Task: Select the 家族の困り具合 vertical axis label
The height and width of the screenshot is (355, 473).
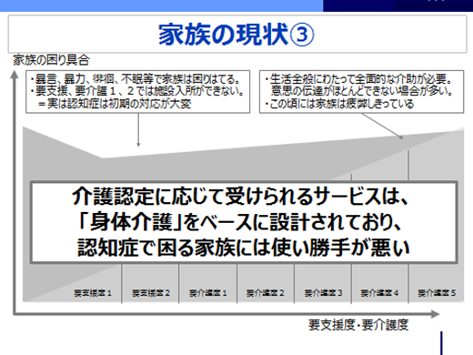Action: (51, 60)
